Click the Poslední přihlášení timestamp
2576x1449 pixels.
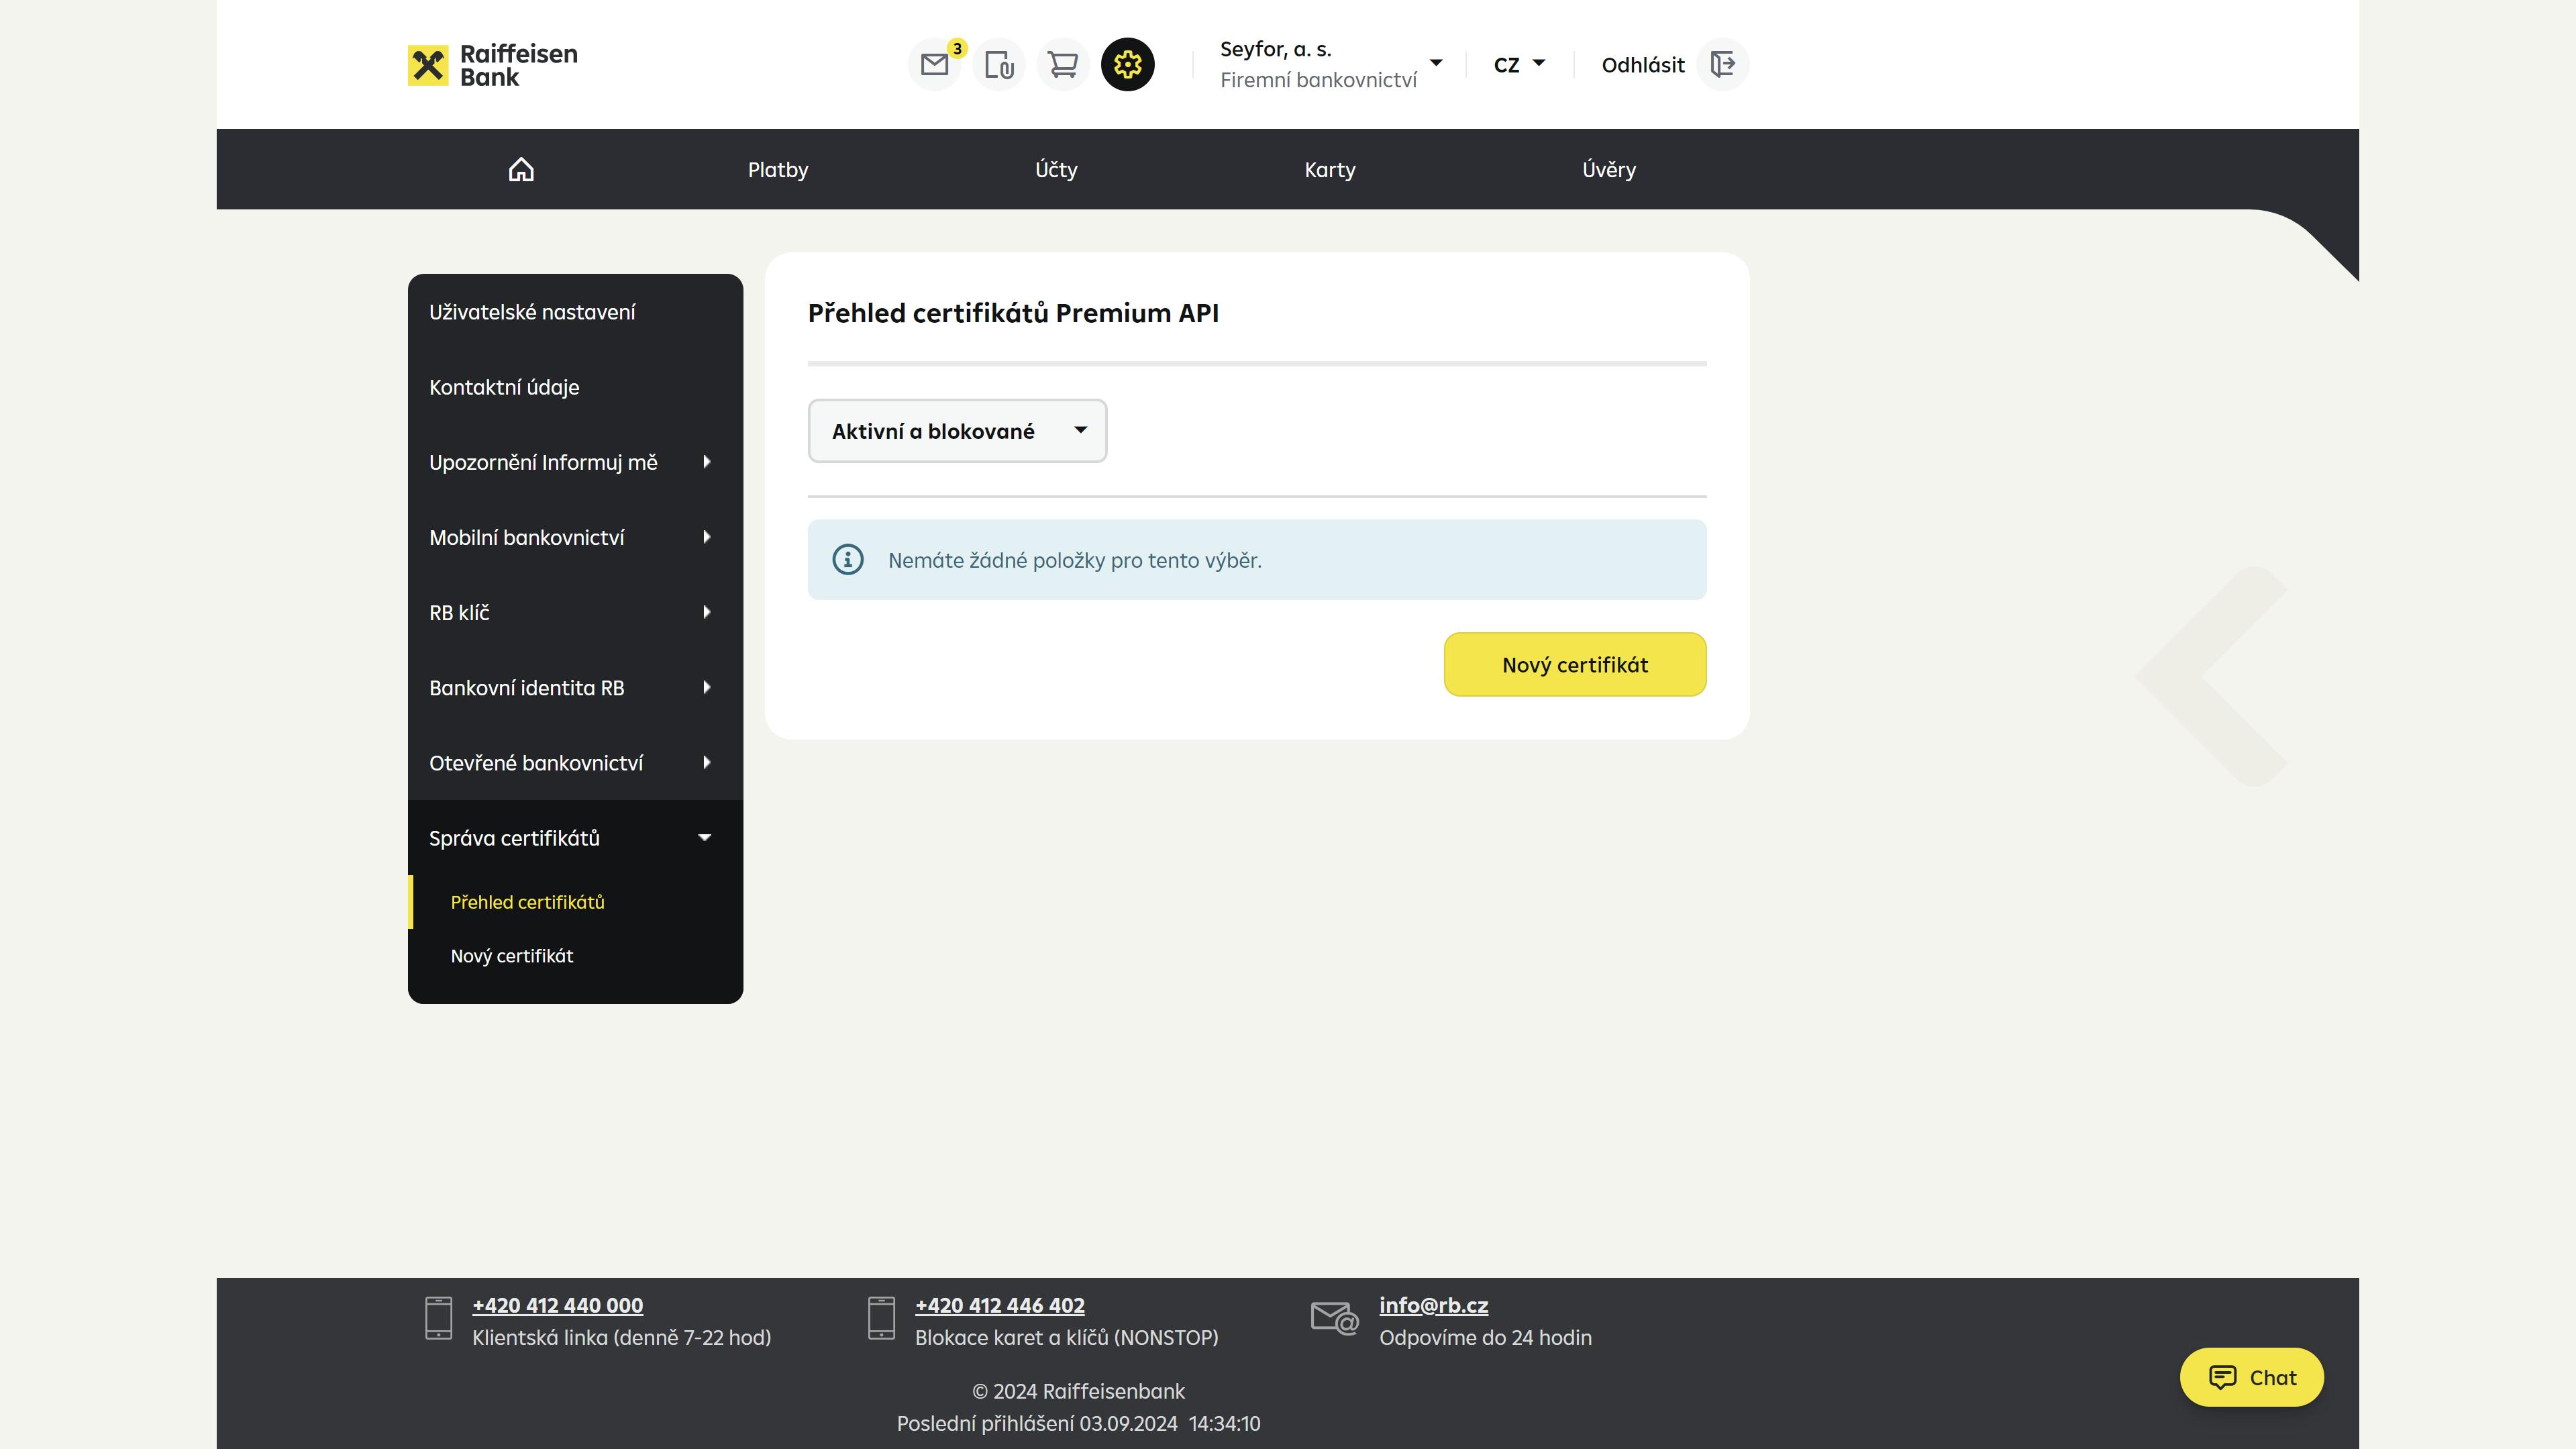click(1078, 1423)
